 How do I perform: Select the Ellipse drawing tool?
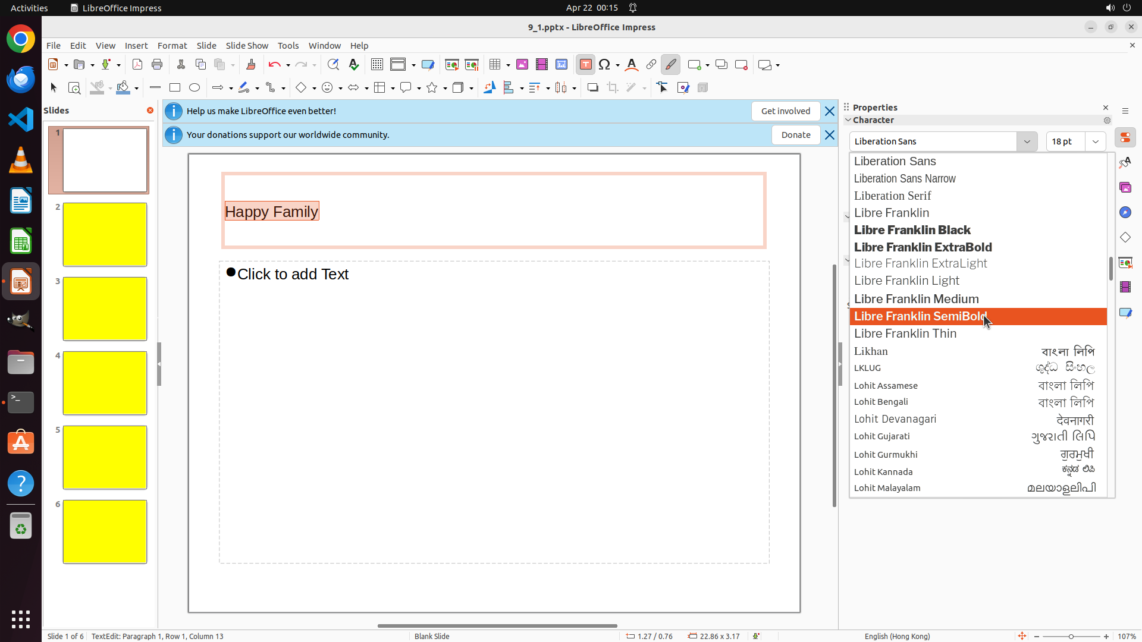point(194,88)
